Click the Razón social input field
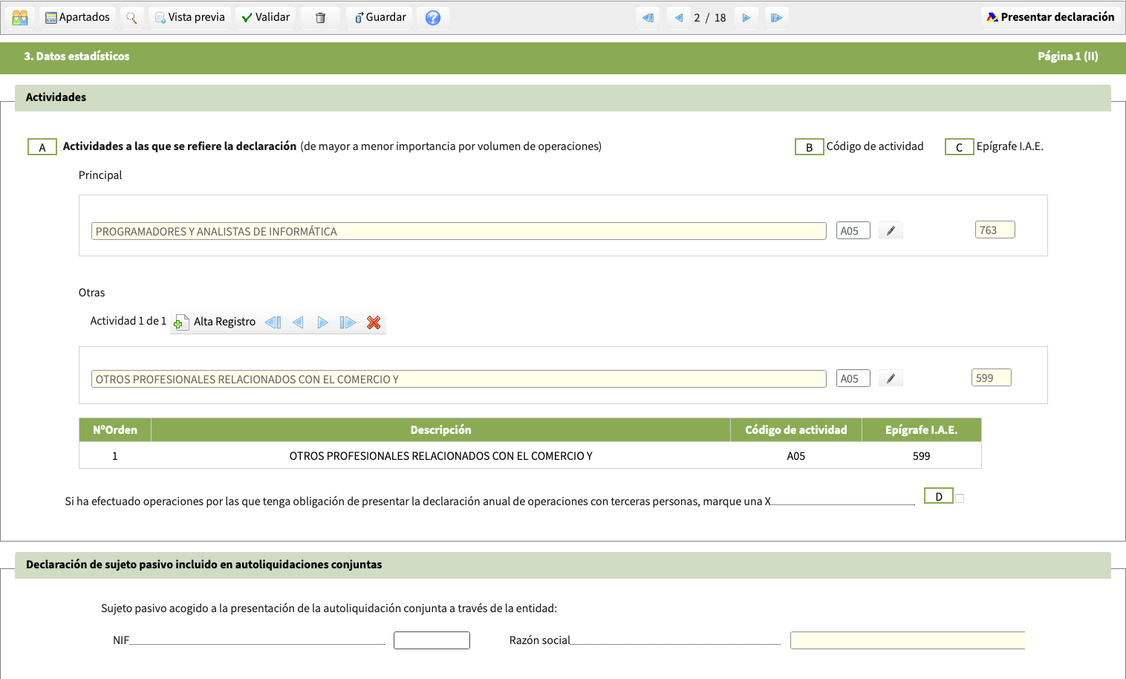1126x679 pixels. (x=908, y=640)
